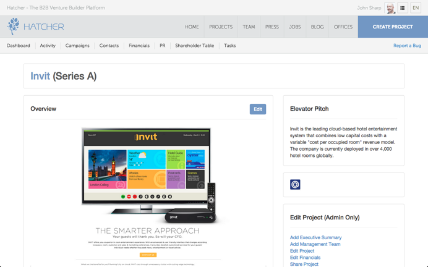
Task: Open the TEAM nav item
Action: click(249, 27)
